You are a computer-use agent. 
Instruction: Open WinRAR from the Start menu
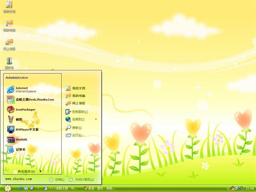coord(17,140)
